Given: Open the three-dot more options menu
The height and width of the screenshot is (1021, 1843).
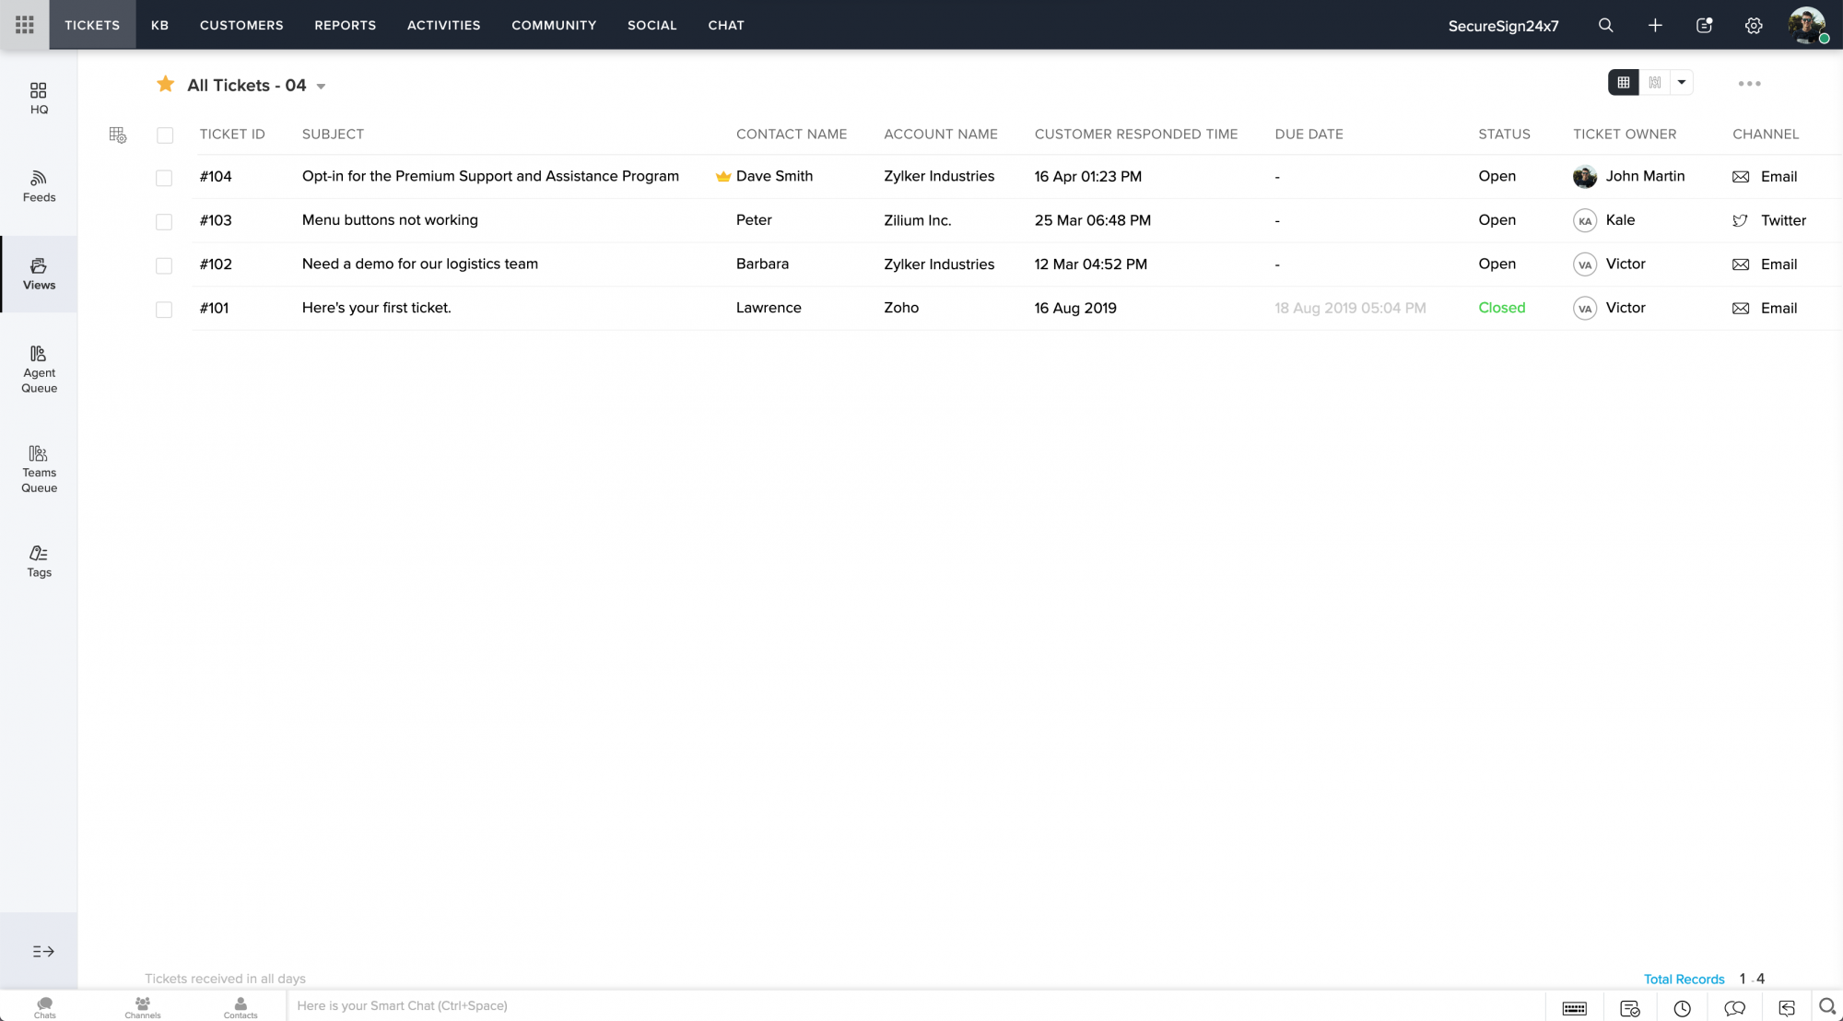Looking at the screenshot, I should coord(1749,83).
